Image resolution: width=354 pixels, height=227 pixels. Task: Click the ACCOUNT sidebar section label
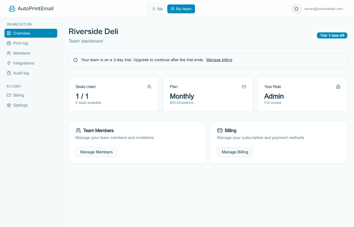click(x=14, y=86)
